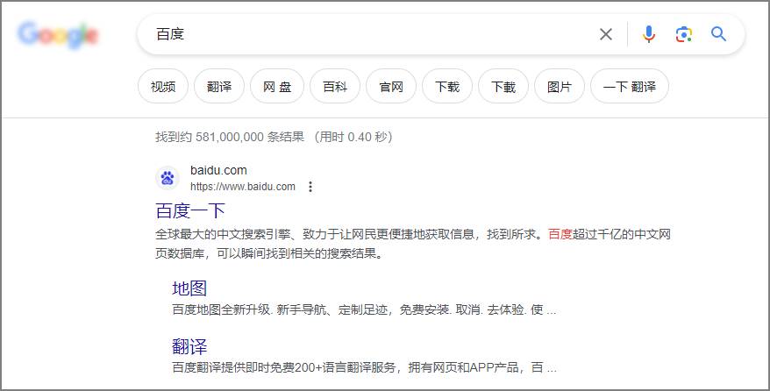
Task: Select the 百科 filter chip
Action: (335, 86)
